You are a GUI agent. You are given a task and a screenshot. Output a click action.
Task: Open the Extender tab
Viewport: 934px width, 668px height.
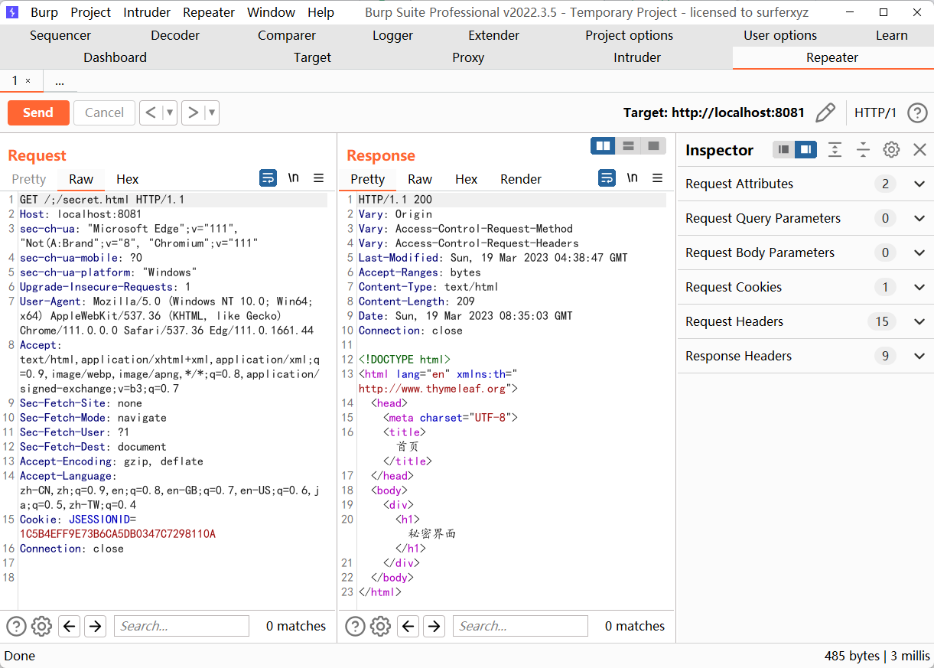[494, 35]
